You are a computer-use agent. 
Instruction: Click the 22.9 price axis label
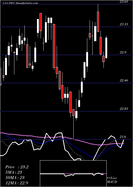tap(123, 52)
